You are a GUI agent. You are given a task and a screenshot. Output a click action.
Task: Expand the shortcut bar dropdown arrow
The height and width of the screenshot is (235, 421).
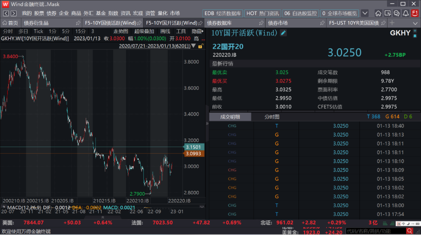pyautogui.click(x=365, y=13)
